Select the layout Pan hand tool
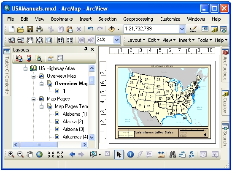The image size is (232, 171). pos(30,40)
